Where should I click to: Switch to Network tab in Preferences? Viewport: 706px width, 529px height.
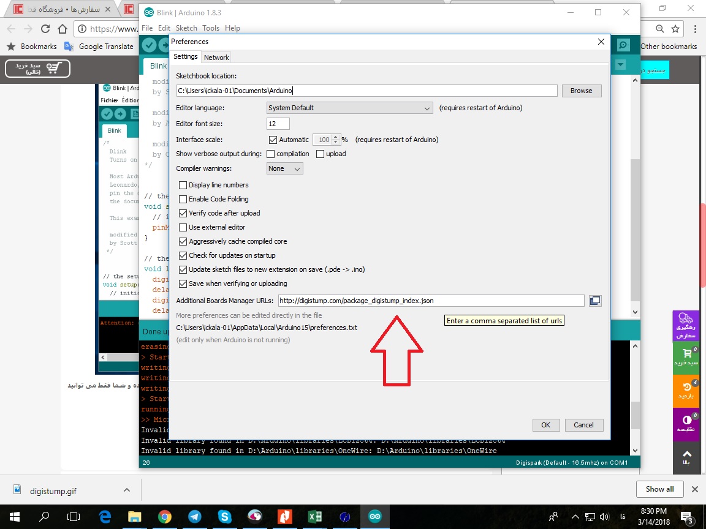[x=216, y=58]
